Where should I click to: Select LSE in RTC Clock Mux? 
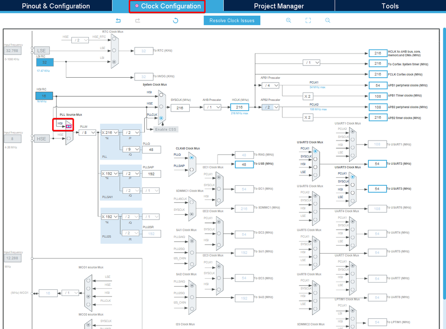point(114,50)
